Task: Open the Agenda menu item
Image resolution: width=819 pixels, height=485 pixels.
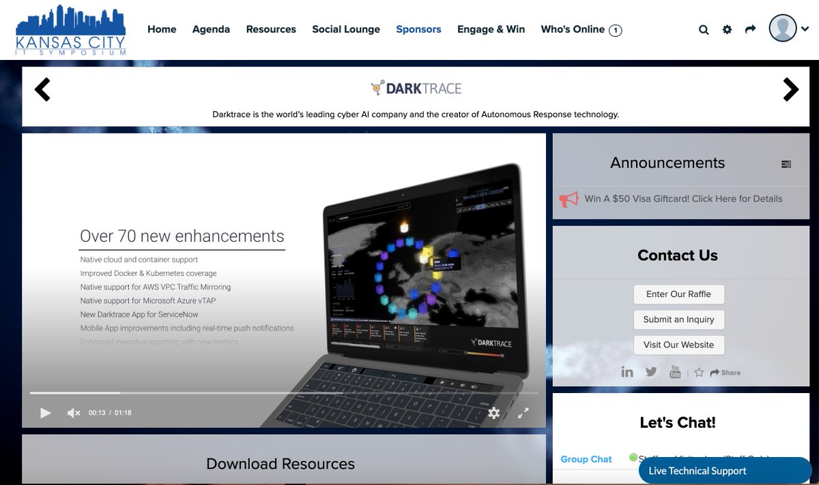Action: click(x=211, y=29)
